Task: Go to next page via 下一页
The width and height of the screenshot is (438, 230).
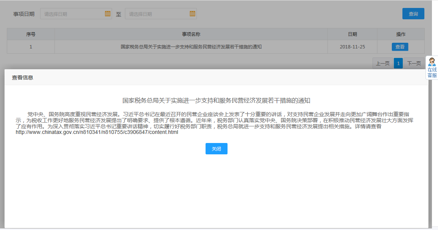Action: 414,63
